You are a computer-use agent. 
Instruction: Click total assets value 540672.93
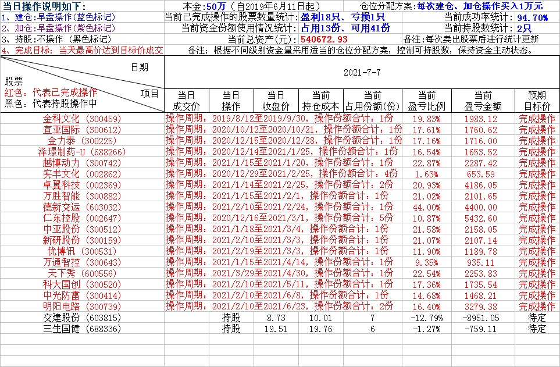click(x=324, y=40)
